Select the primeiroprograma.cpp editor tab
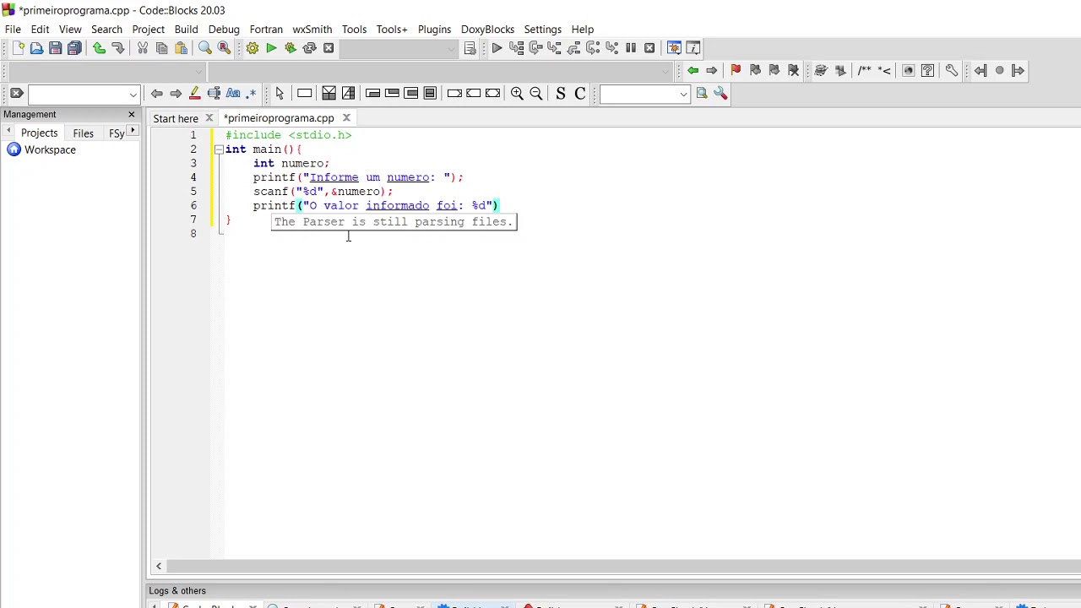1081x608 pixels. click(x=279, y=118)
